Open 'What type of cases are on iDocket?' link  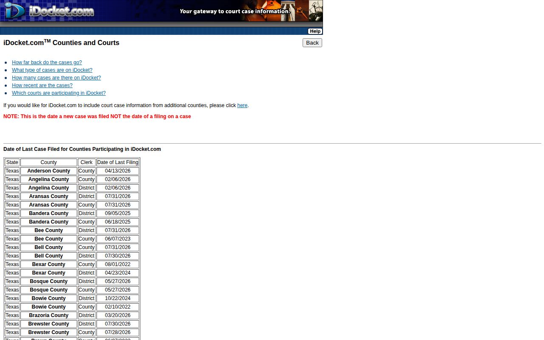coord(52,70)
